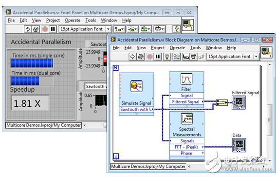Click the dual core time progress bar

point(32,81)
